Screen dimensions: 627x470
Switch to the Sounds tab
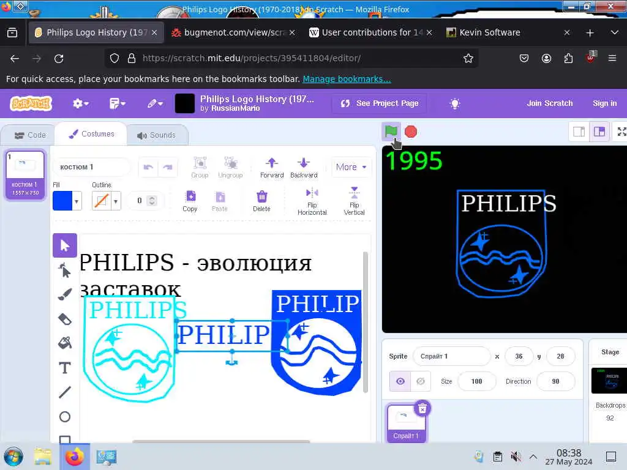[156, 135]
